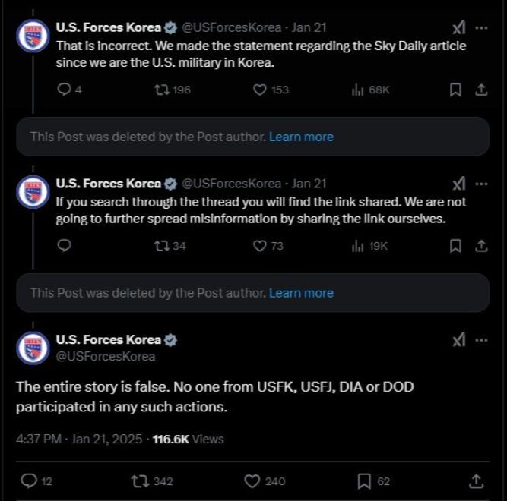Repost the main post with 342 reposts

(141, 481)
